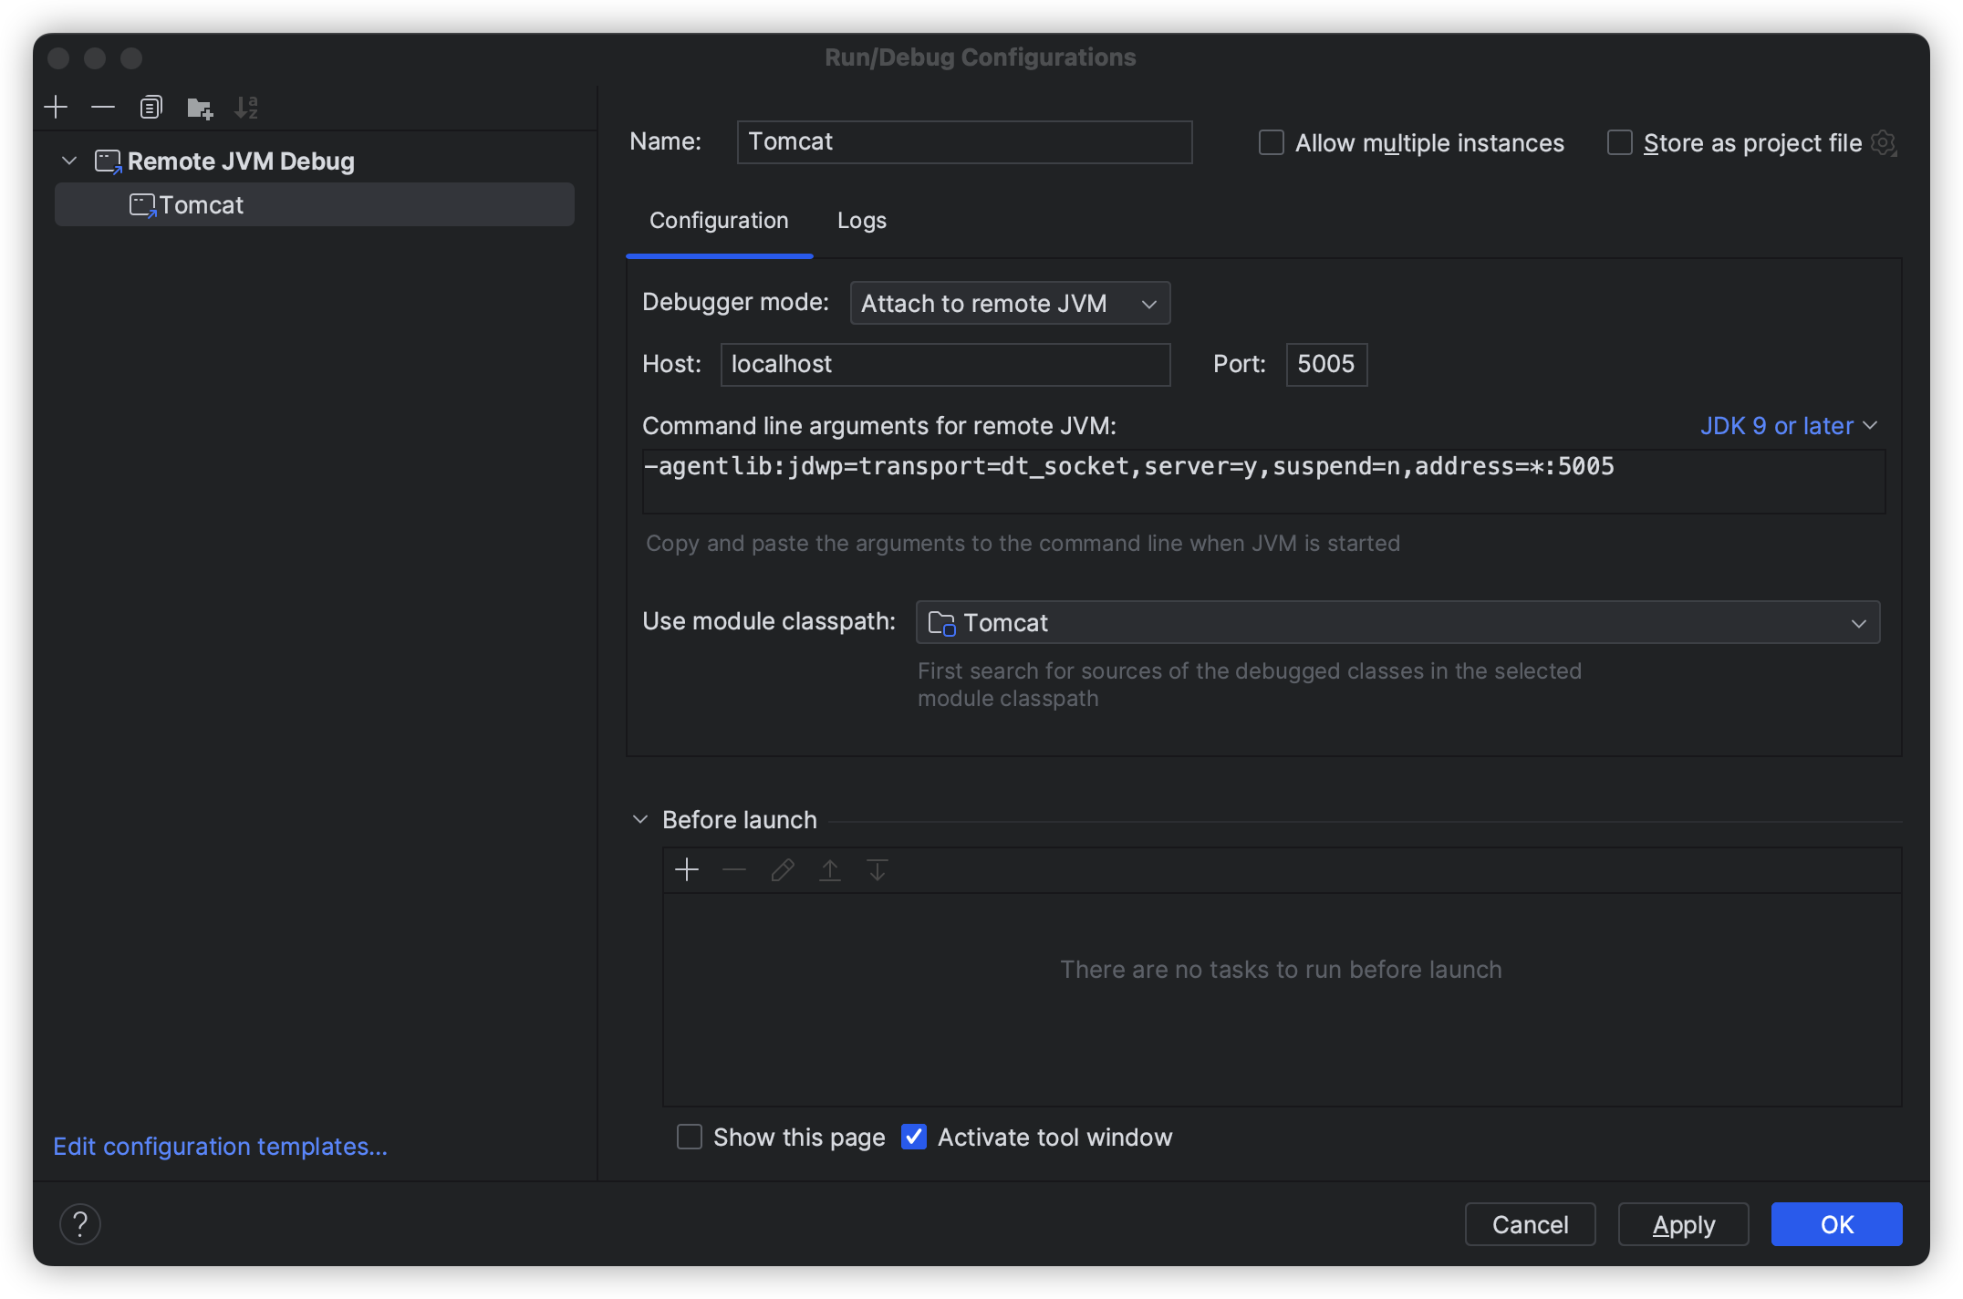The width and height of the screenshot is (1963, 1299).
Task: Collapse the Before launch section
Action: (x=640, y=819)
